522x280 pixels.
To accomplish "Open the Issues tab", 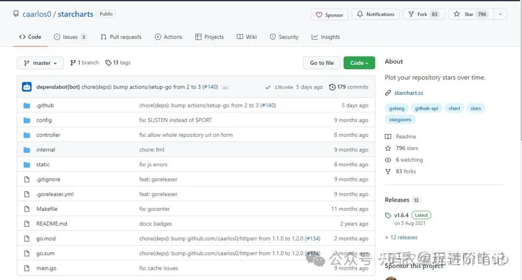I will [70, 37].
